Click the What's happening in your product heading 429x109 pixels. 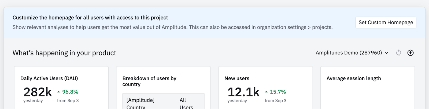pyautogui.click(x=64, y=53)
